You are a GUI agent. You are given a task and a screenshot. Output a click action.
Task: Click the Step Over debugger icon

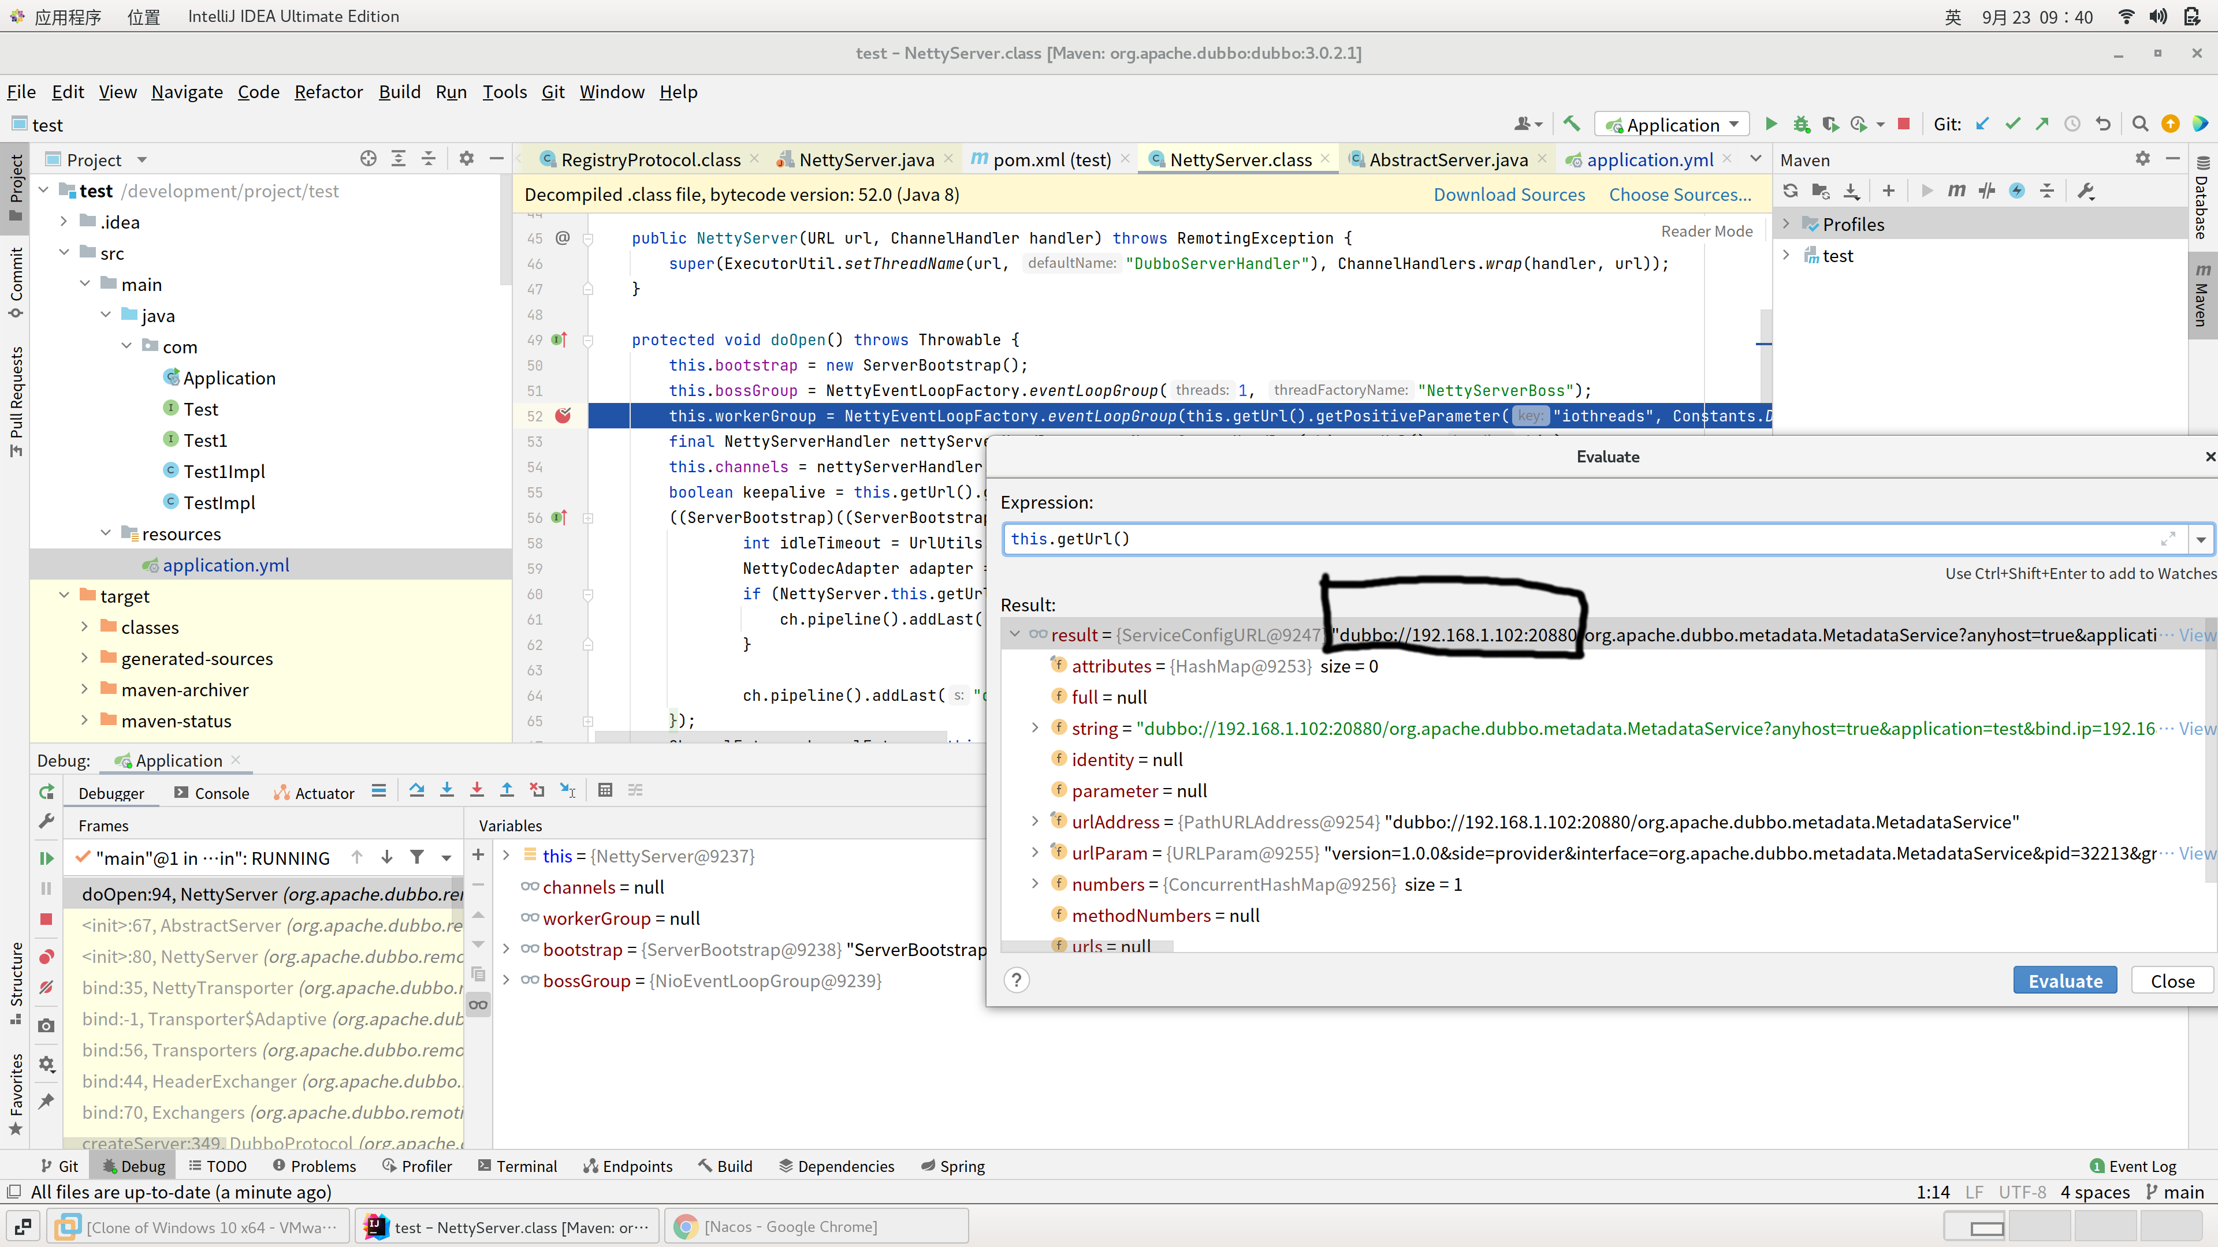(416, 790)
